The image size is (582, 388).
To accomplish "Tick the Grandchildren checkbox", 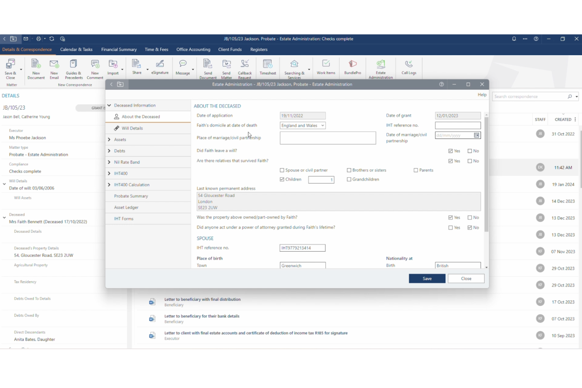I will click(x=349, y=179).
